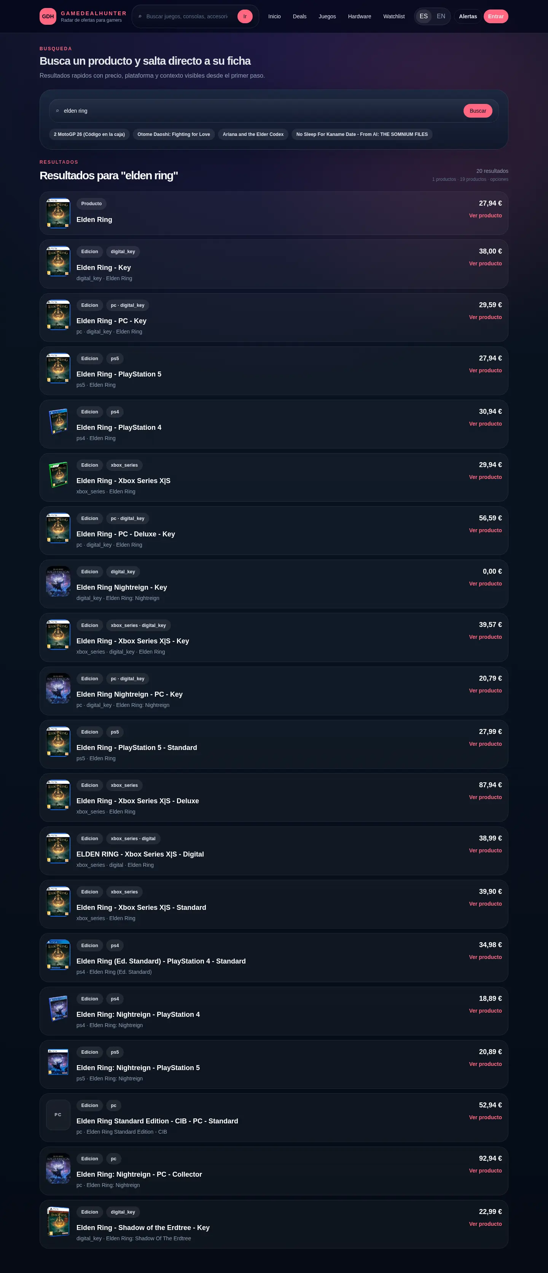Go to the Hardware section
Screen dimensions: 548x1273
coord(359,16)
